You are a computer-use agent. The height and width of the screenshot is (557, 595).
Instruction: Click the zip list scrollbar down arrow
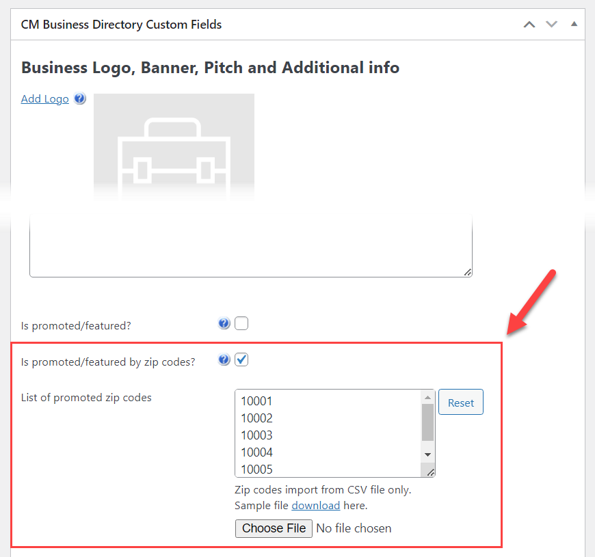(427, 454)
